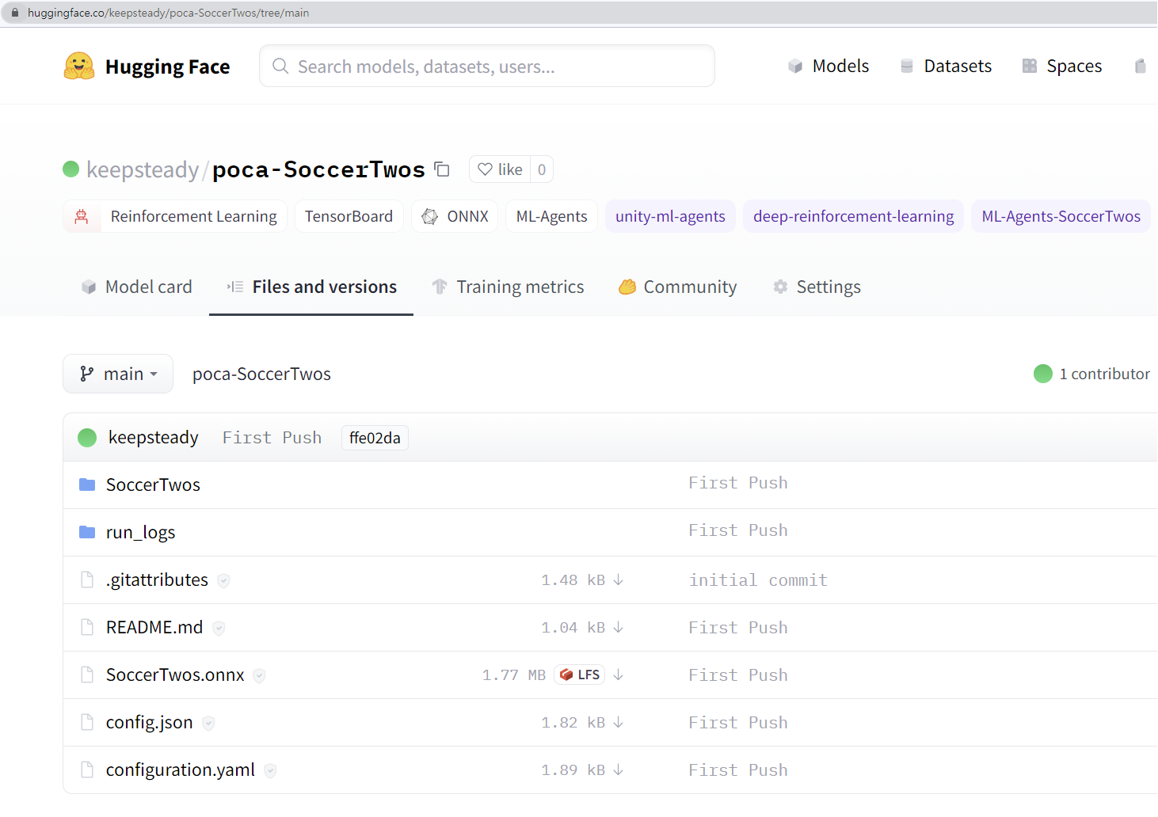Viewport: 1158px width, 817px height.
Task: Download configuration.yaml via its arrow icon
Action: pos(619,770)
